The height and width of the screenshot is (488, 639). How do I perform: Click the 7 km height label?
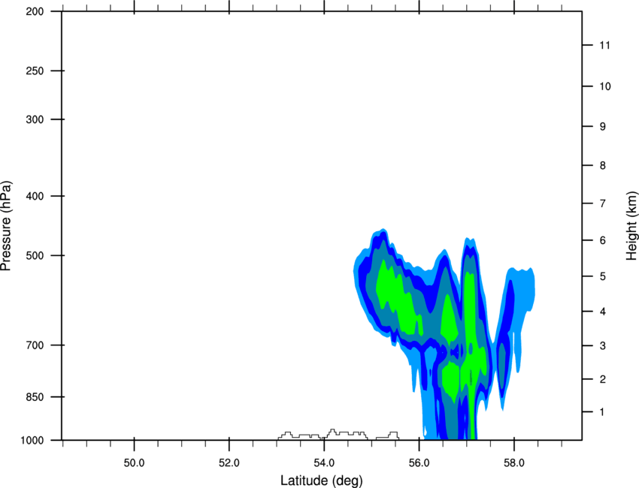pyautogui.click(x=603, y=203)
